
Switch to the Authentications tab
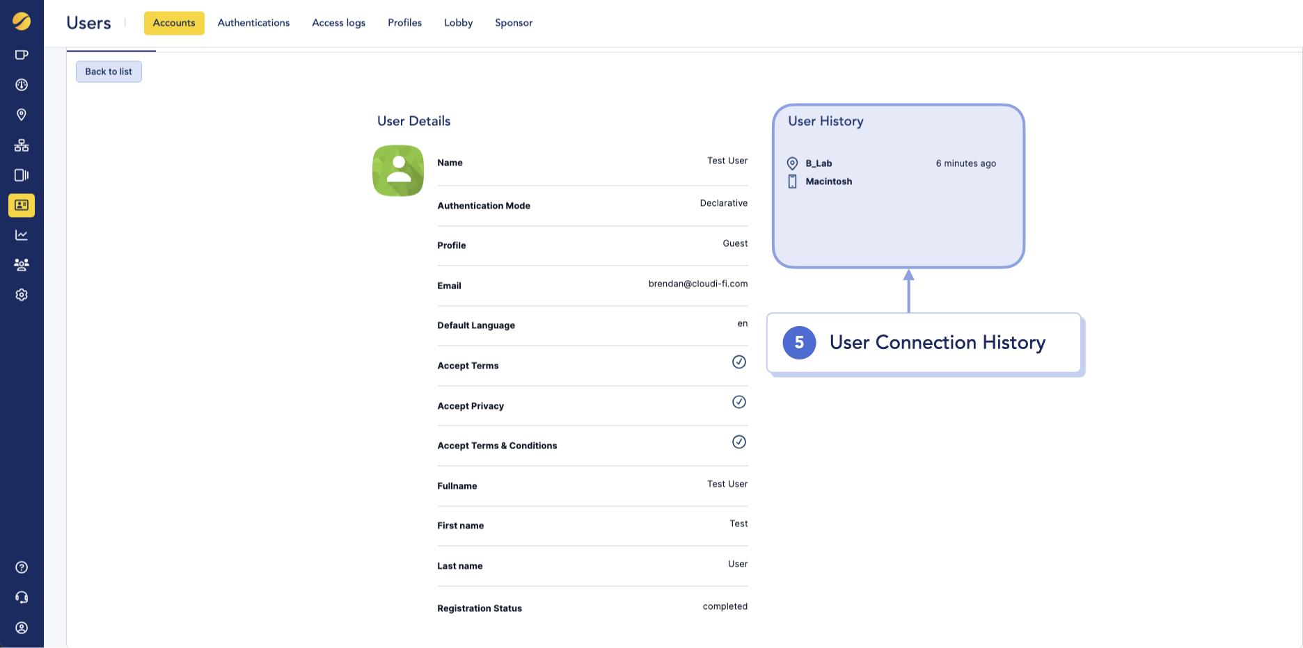(253, 23)
